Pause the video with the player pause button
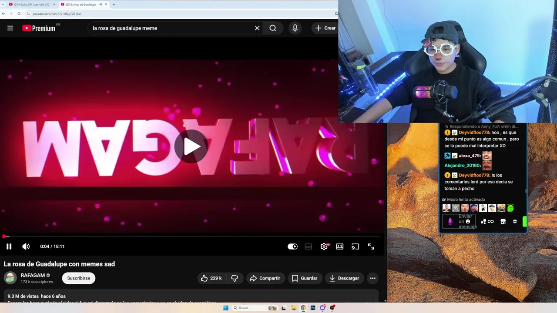 pos(9,246)
